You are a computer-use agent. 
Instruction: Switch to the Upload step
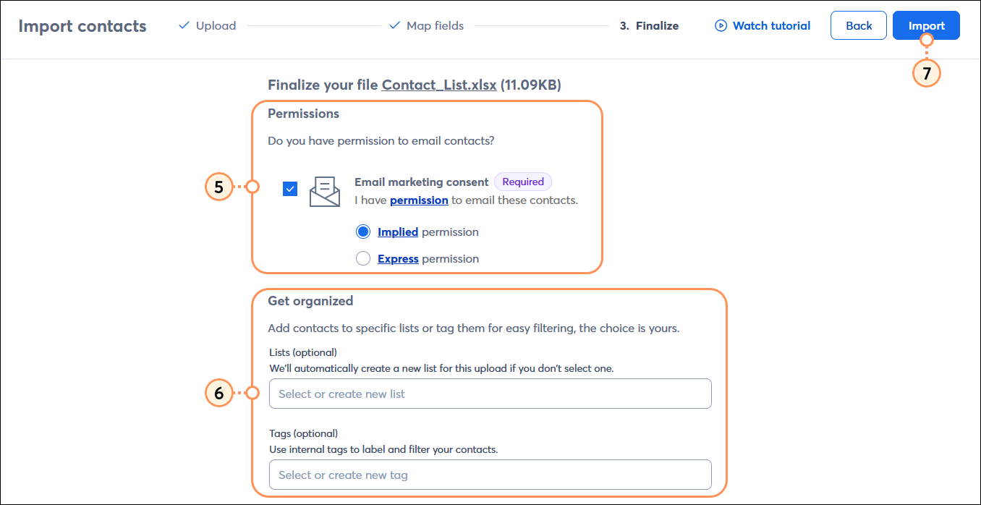[x=215, y=25]
